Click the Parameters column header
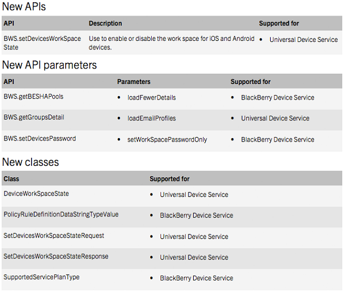Screen dimensions: 345x293 [134, 82]
